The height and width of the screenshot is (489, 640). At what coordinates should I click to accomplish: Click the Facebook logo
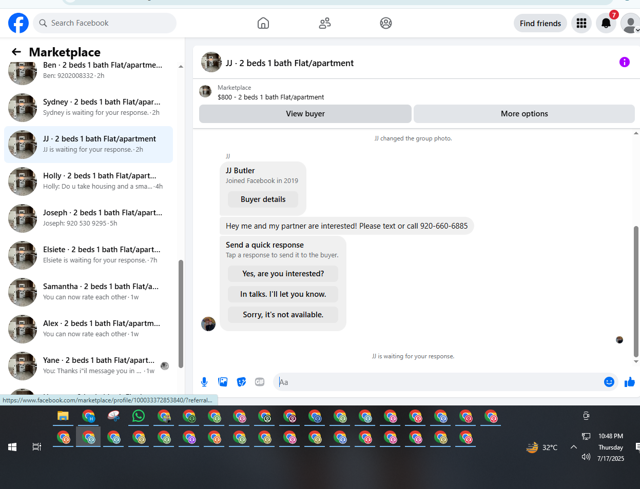[x=18, y=23]
